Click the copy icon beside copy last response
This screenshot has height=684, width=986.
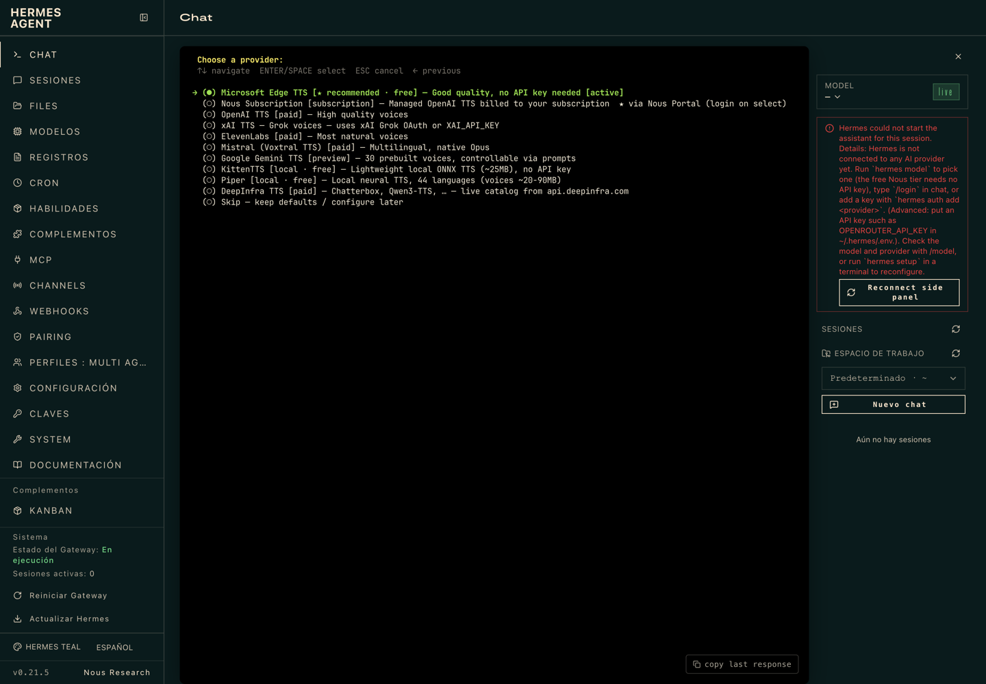[x=697, y=664]
